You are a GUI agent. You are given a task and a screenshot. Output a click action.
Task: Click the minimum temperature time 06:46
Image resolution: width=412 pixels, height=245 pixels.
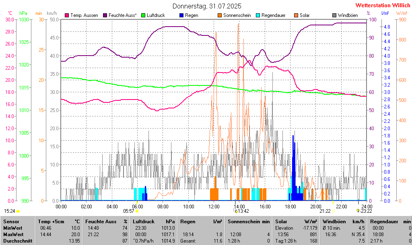point(46,228)
